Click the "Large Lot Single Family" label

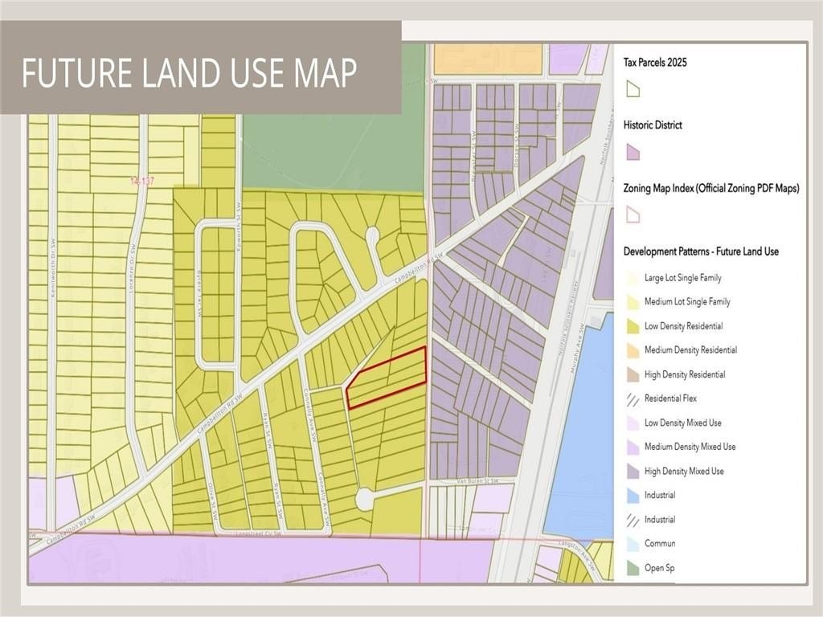click(x=683, y=277)
